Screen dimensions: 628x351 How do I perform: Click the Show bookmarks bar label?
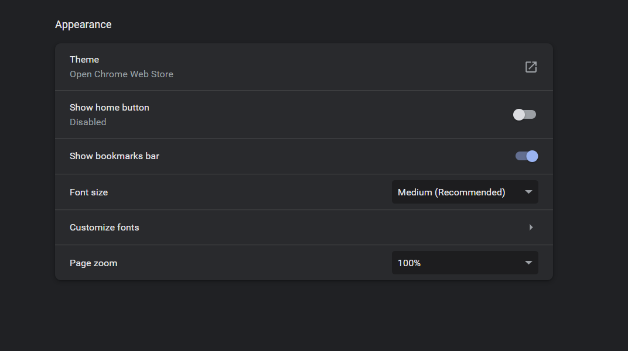coord(114,156)
